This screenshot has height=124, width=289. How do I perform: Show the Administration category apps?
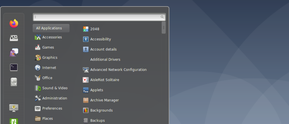[x=54, y=98]
